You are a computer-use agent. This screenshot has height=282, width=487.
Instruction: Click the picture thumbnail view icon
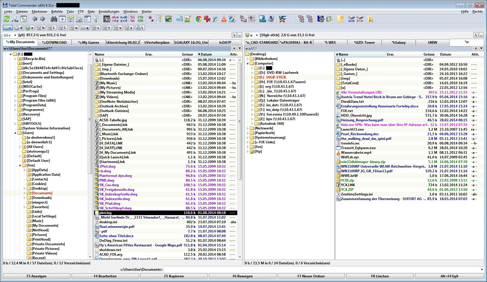(168, 19)
